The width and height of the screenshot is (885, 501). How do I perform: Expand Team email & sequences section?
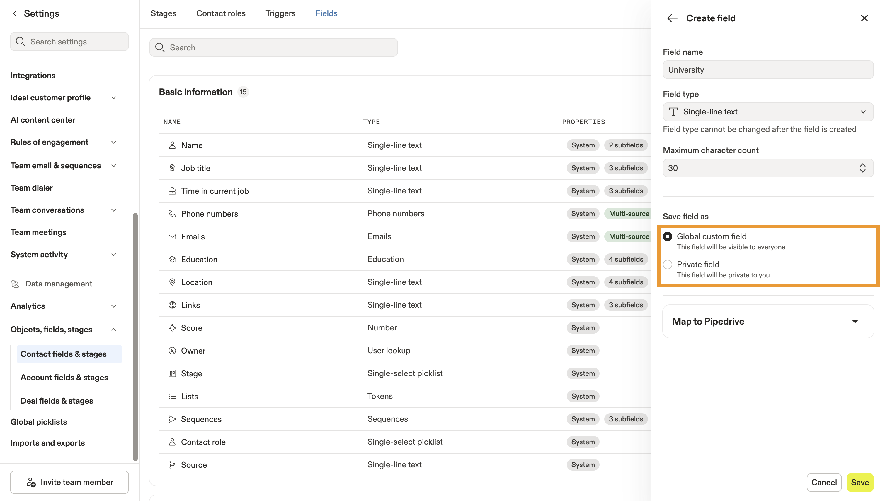coord(114,166)
